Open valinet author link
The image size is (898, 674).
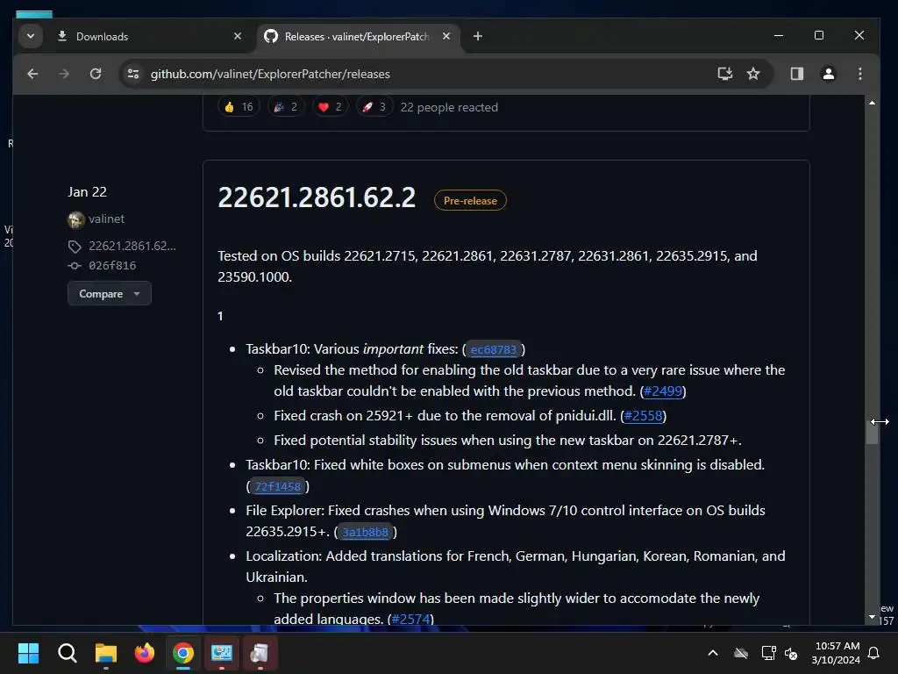106,219
